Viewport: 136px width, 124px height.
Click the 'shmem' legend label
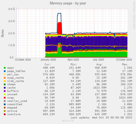(11, 84)
